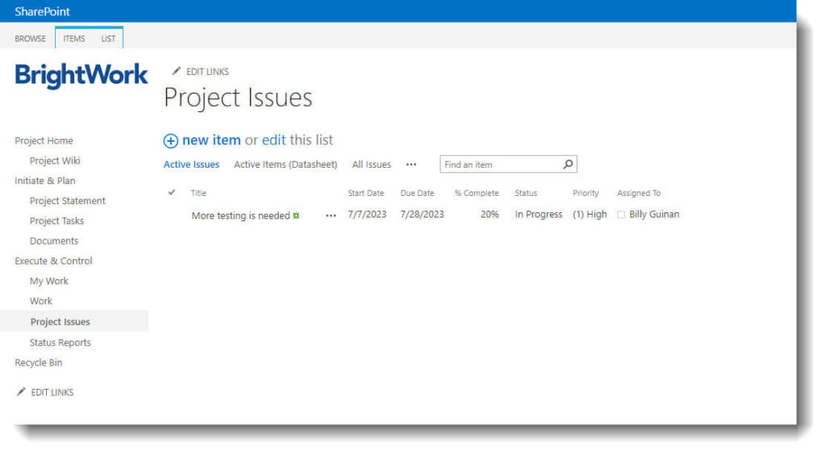827x455 pixels.
Task: Go to Project Tasks in the sidebar
Action: [57, 221]
